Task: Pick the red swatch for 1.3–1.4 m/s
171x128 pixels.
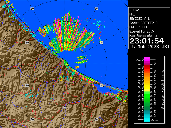Action: pyautogui.click(x=147, y=67)
